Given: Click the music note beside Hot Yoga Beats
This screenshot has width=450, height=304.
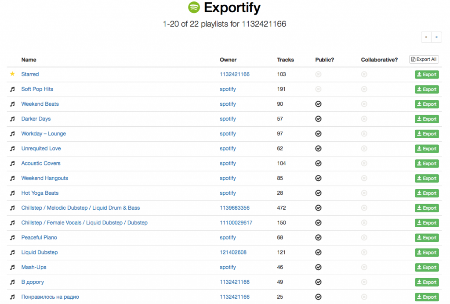Looking at the screenshot, I should [x=12, y=193].
